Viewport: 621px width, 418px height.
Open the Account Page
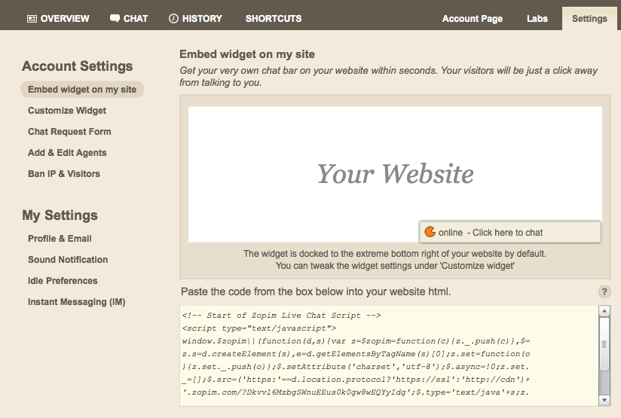[x=472, y=19]
